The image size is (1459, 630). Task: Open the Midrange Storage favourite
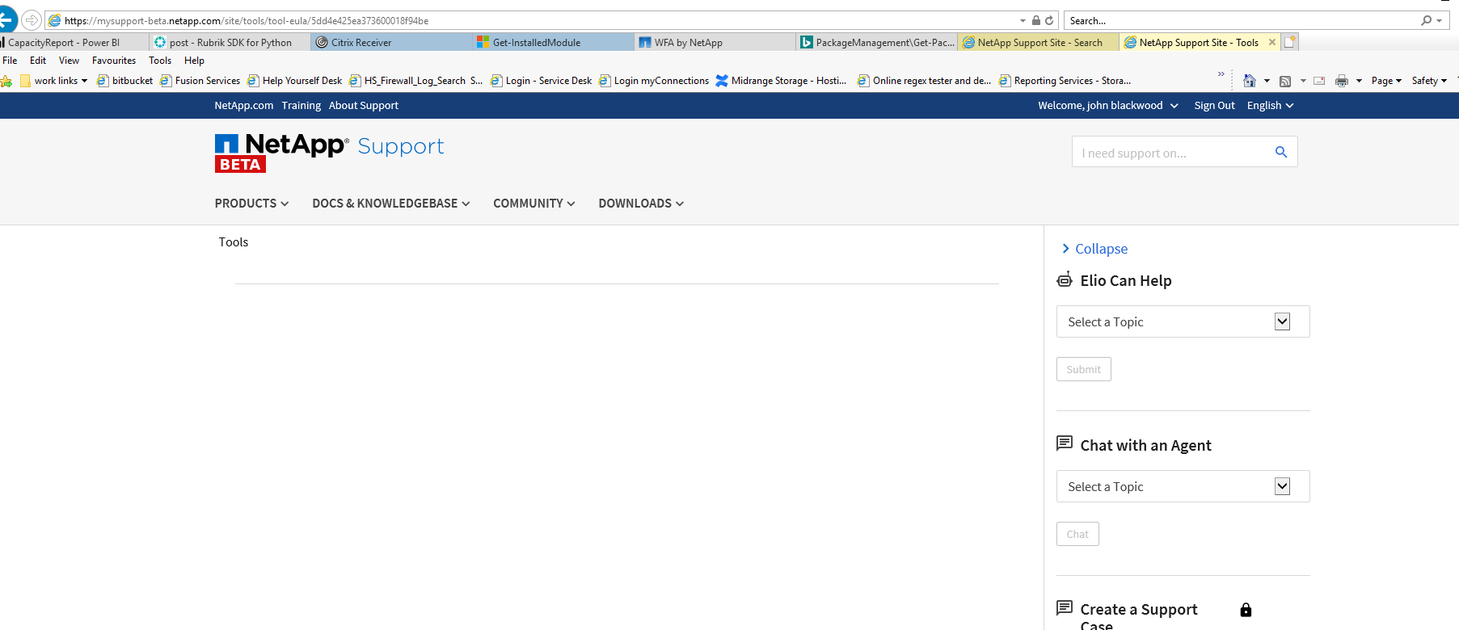pos(781,81)
